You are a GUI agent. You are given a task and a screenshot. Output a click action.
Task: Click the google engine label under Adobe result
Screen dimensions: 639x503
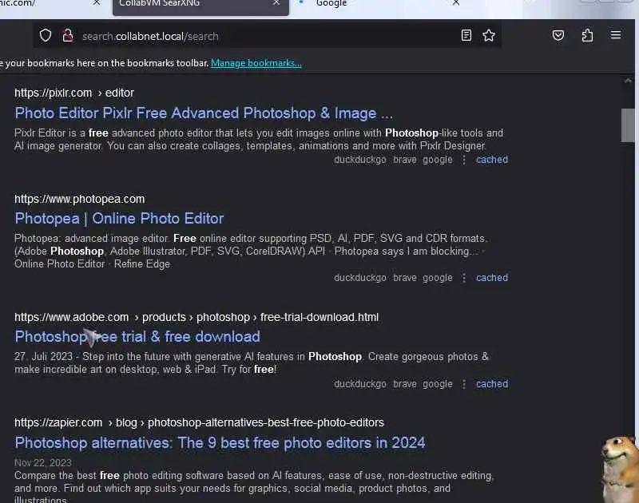[437, 384]
